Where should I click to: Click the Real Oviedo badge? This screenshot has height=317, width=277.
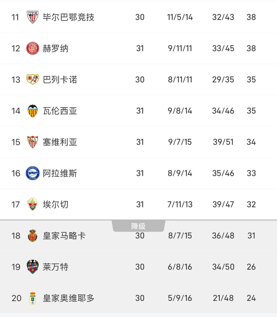click(32, 298)
